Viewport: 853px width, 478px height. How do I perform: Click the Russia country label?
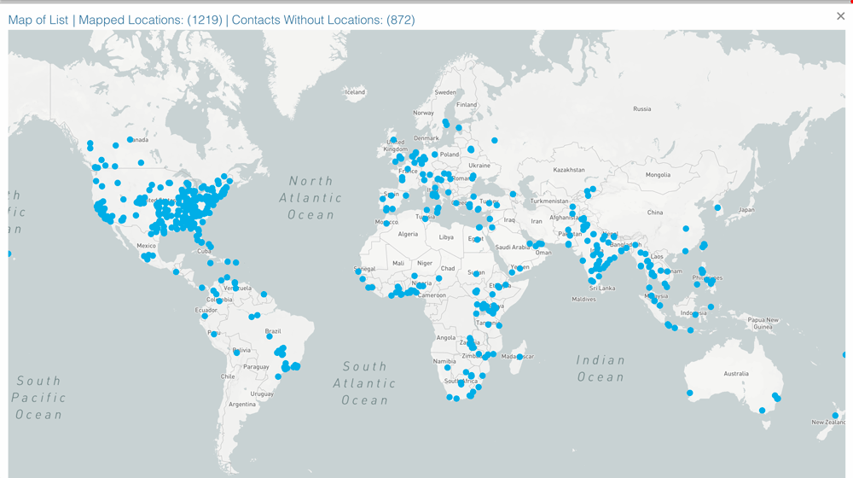click(x=642, y=109)
